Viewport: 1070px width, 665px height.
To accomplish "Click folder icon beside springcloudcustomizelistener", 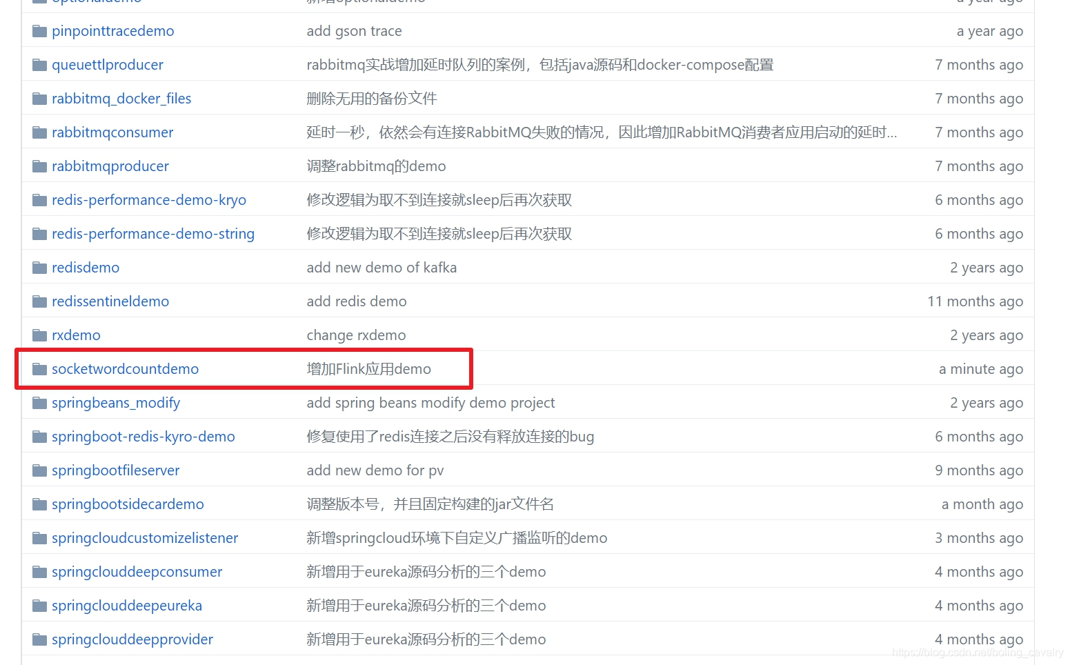I will coord(39,538).
